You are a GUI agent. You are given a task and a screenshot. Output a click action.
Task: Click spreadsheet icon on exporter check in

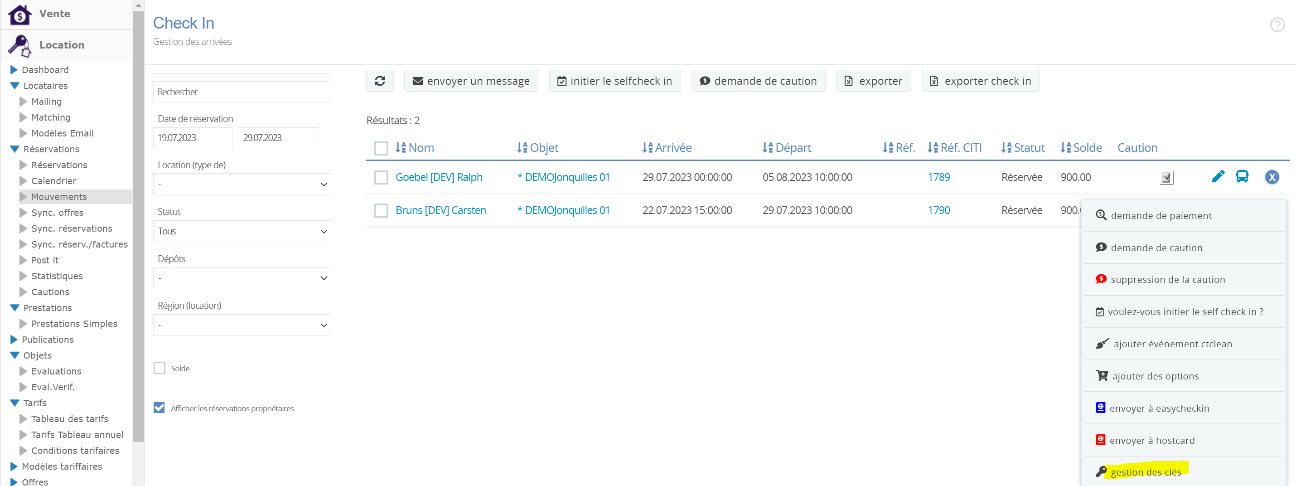pyautogui.click(x=934, y=81)
